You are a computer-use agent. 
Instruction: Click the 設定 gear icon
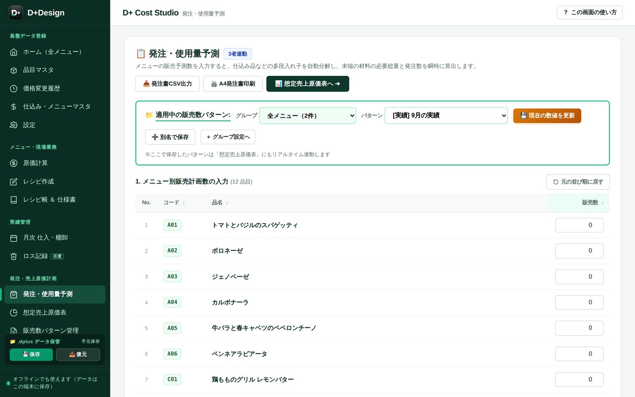[14, 125]
